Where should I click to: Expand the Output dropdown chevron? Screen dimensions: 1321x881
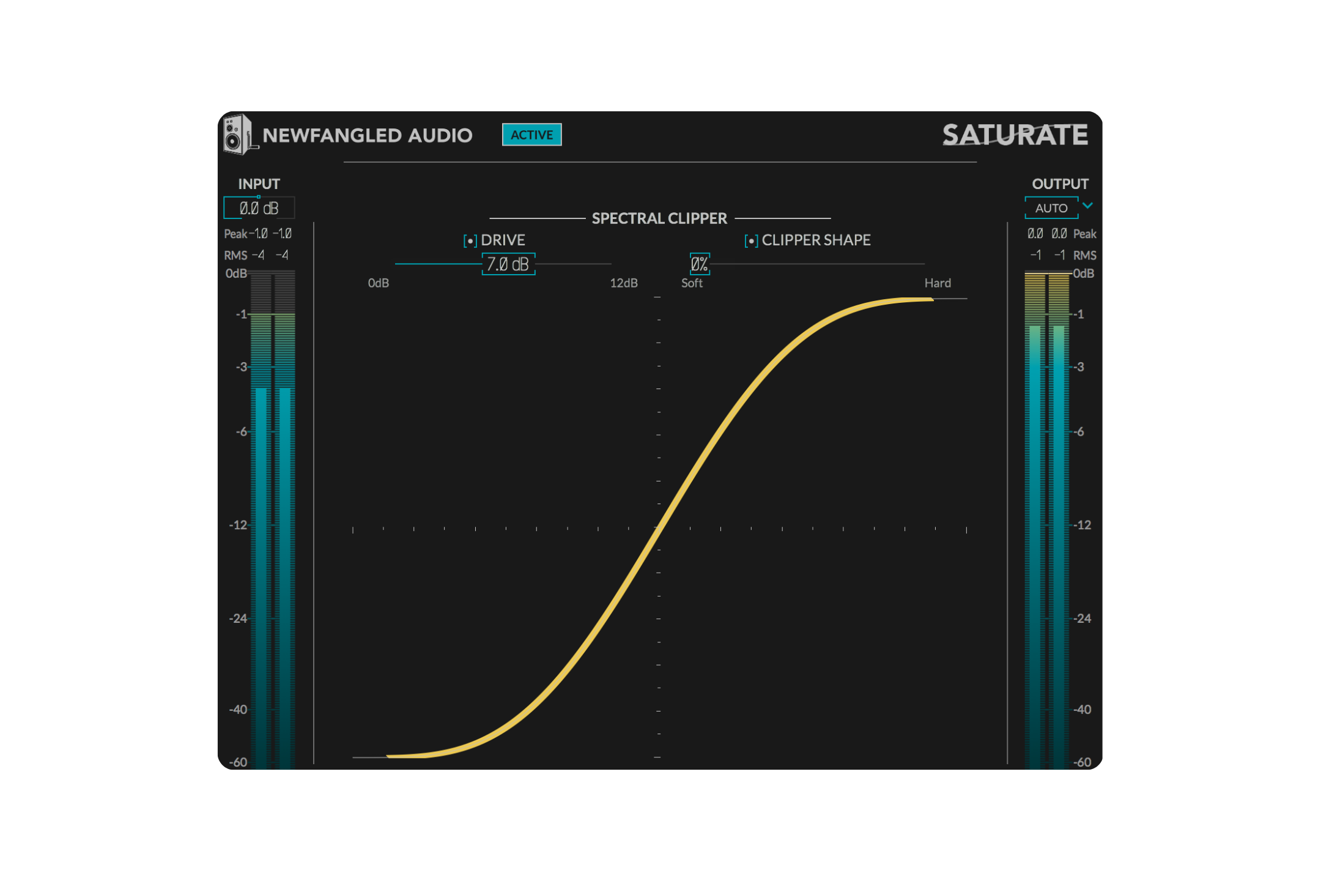click(x=1088, y=206)
